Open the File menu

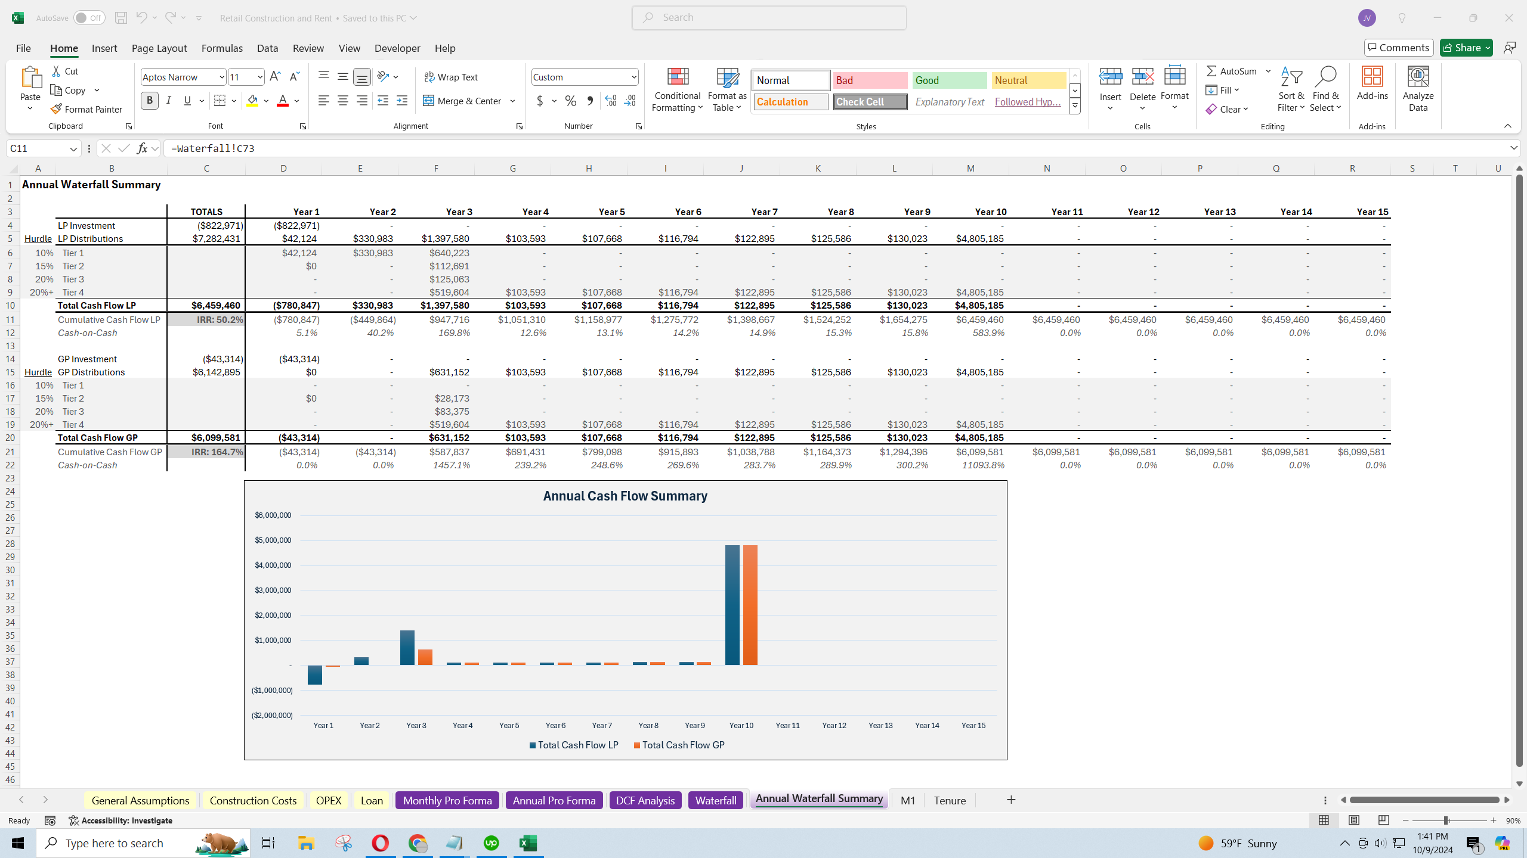(23, 48)
